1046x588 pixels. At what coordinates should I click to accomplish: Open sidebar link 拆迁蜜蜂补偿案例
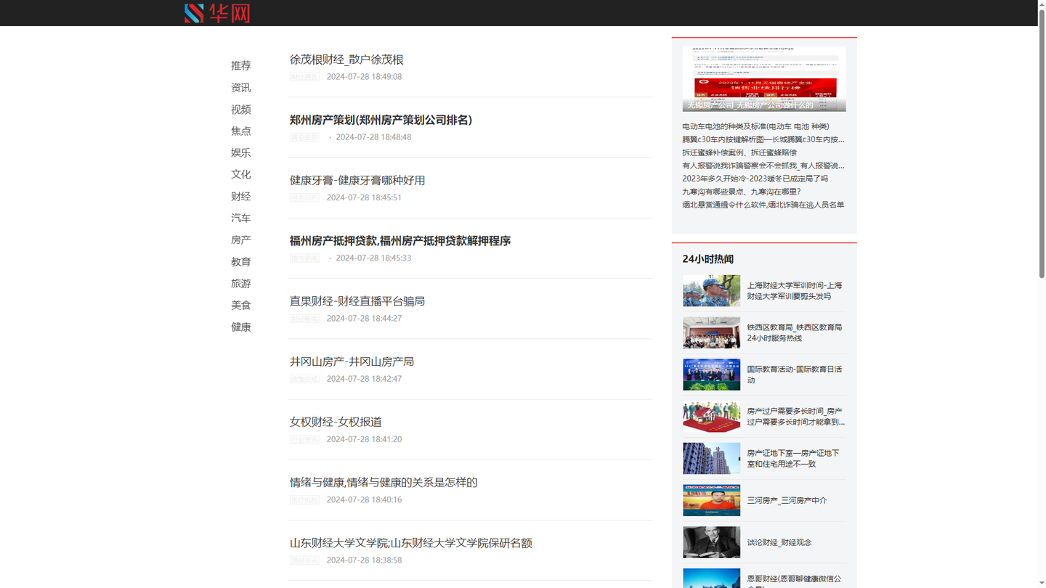click(739, 152)
